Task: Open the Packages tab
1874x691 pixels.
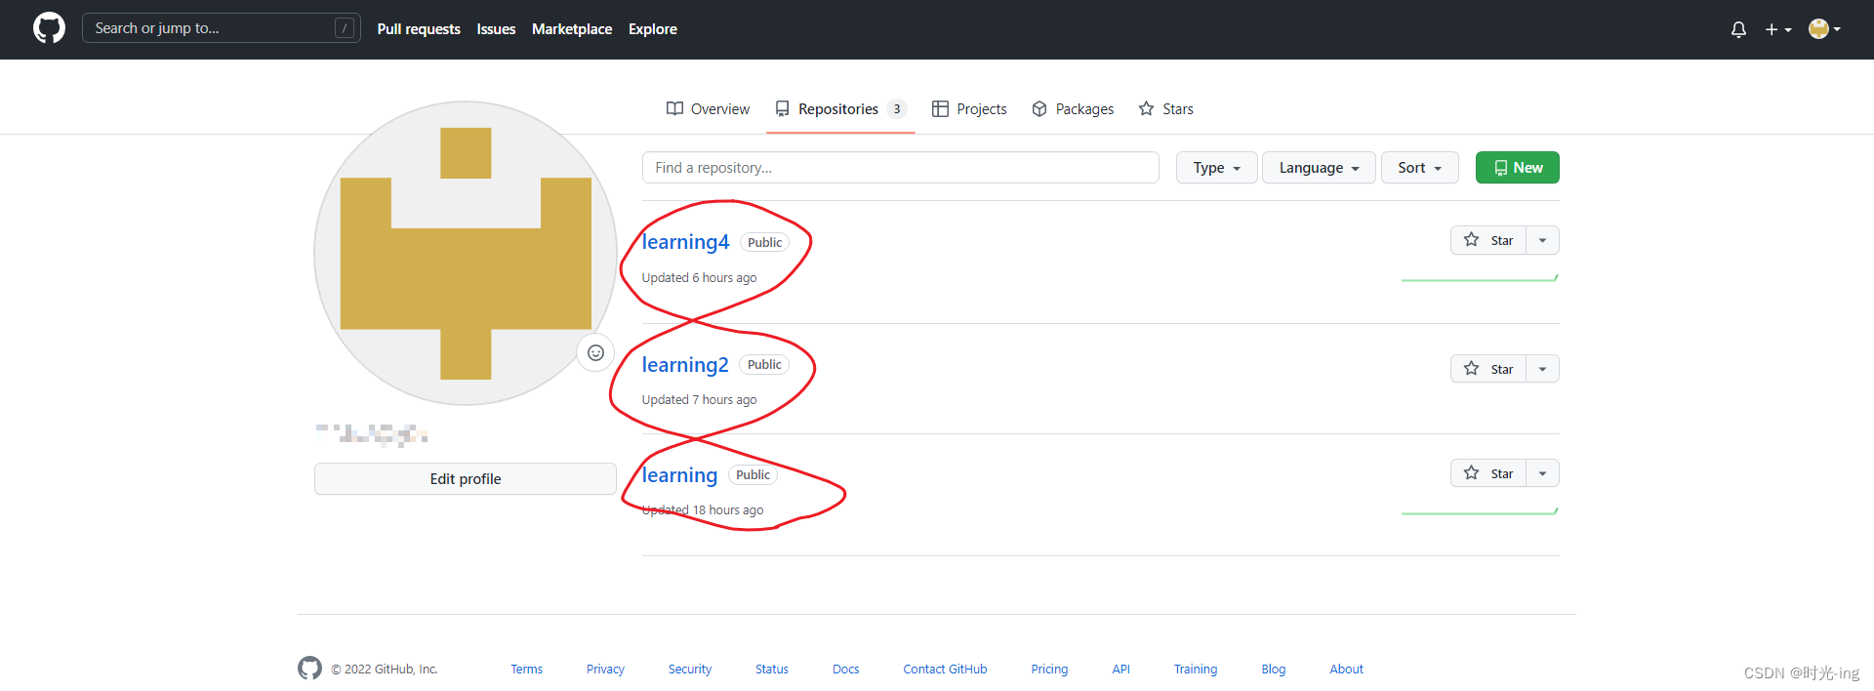Action: 1073,109
